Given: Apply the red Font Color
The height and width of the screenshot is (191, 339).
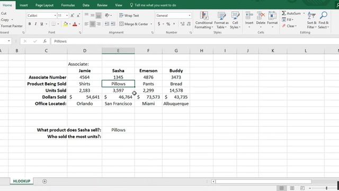Looking at the screenshot, I should tap(75, 24).
